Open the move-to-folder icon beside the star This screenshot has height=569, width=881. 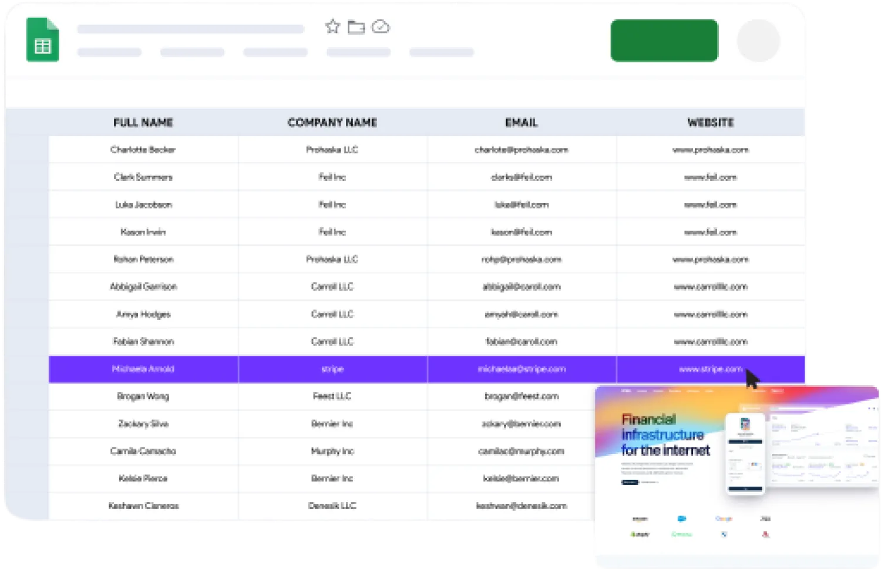pos(356,27)
